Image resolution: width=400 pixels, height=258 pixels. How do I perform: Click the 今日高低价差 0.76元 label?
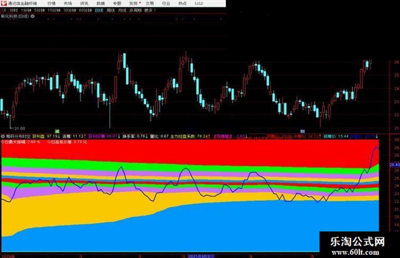(67, 142)
